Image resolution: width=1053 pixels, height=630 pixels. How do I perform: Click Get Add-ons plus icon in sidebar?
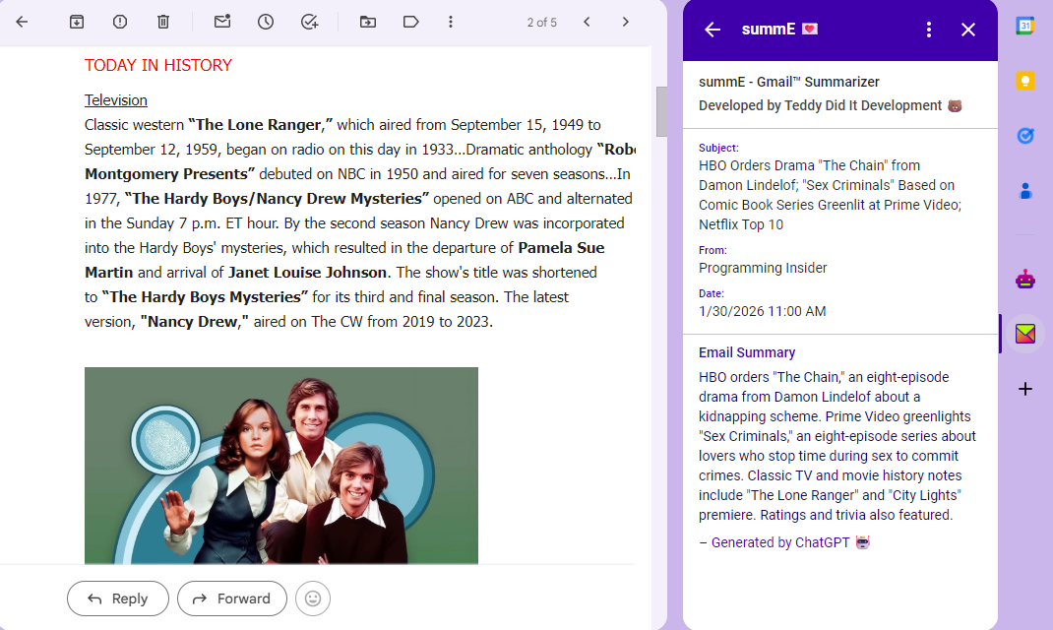tap(1025, 389)
